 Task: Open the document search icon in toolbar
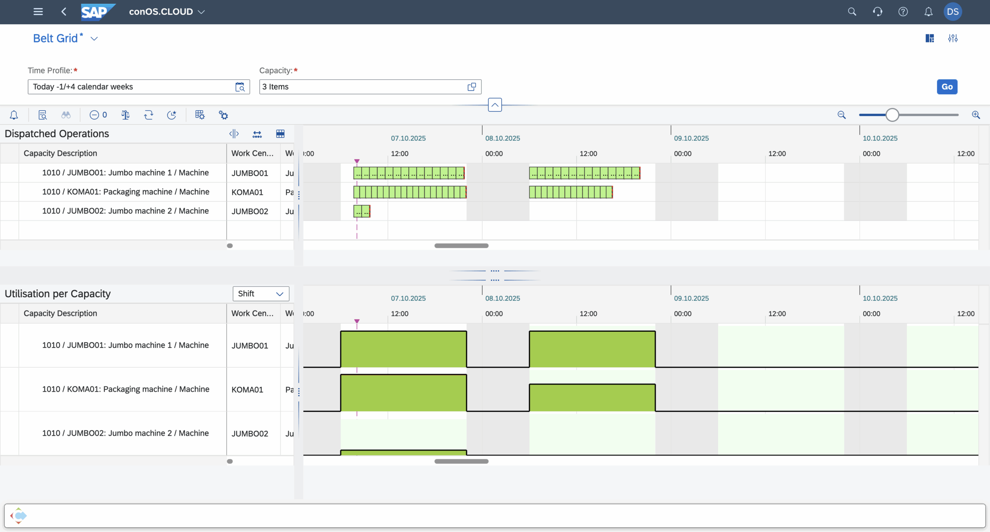coord(43,115)
